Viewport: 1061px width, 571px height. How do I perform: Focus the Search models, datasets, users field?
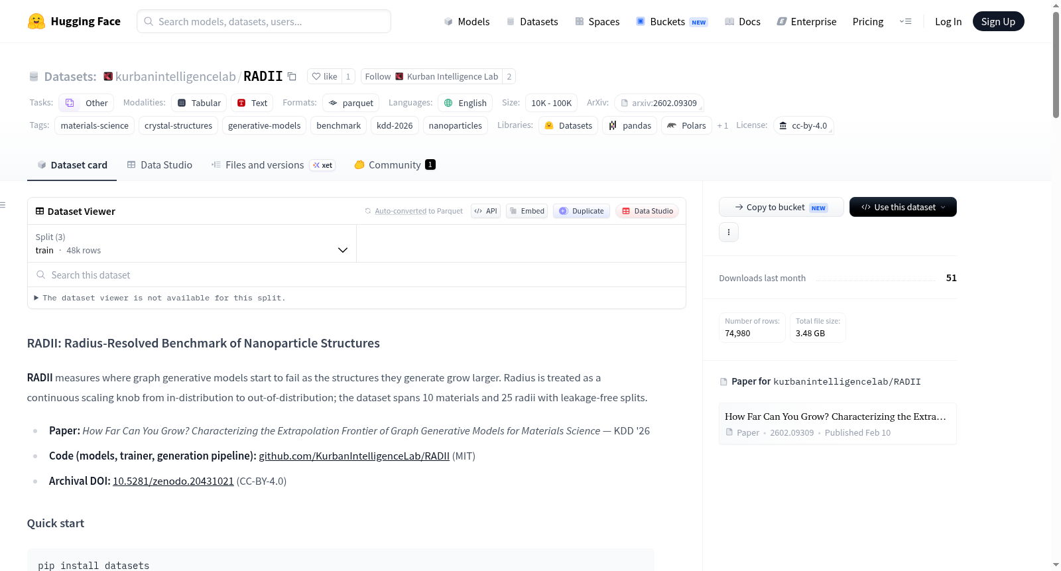(x=264, y=21)
